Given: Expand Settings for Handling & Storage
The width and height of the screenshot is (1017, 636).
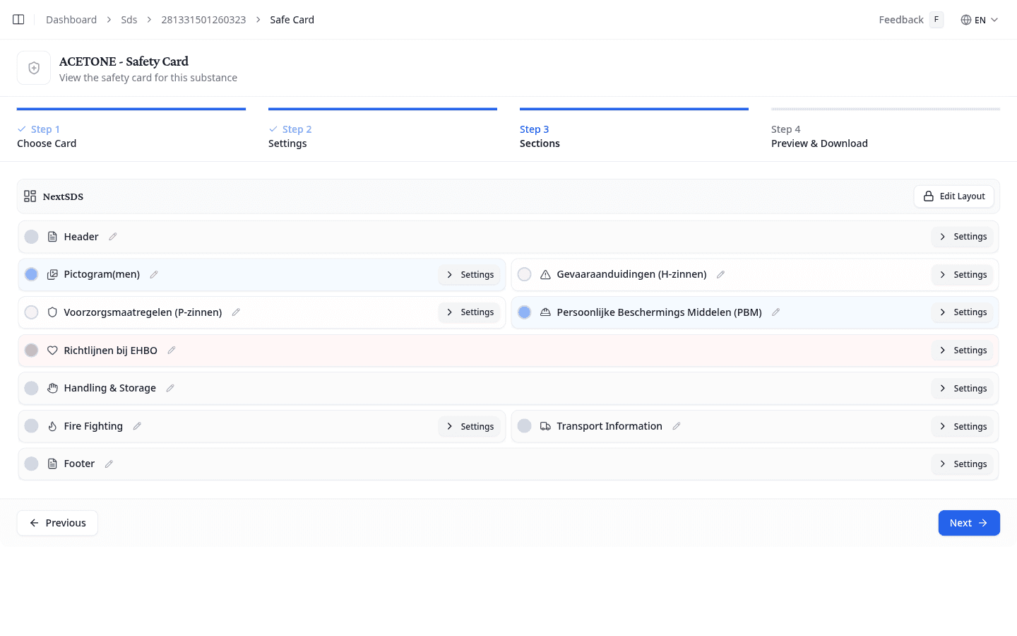Looking at the screenshot, I should (962, 388).
